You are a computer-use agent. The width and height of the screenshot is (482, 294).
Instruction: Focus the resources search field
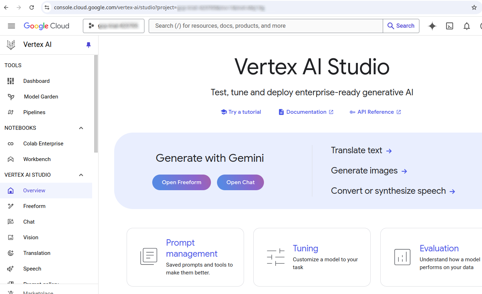[x=266, y=26]
